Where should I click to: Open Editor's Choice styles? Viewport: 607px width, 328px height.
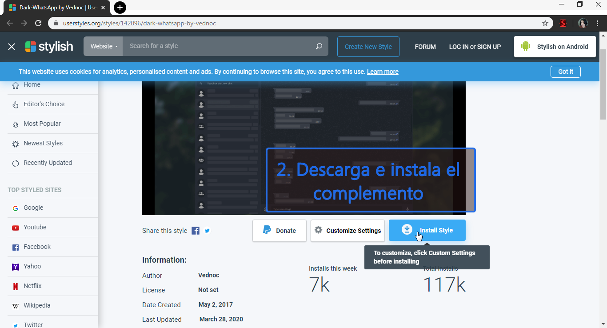(x=44, y=104)
